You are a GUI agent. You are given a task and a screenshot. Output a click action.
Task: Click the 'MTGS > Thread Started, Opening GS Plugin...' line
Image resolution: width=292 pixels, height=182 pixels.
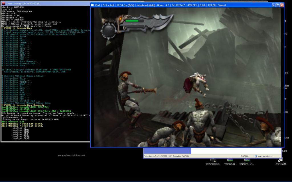point(31,22)
